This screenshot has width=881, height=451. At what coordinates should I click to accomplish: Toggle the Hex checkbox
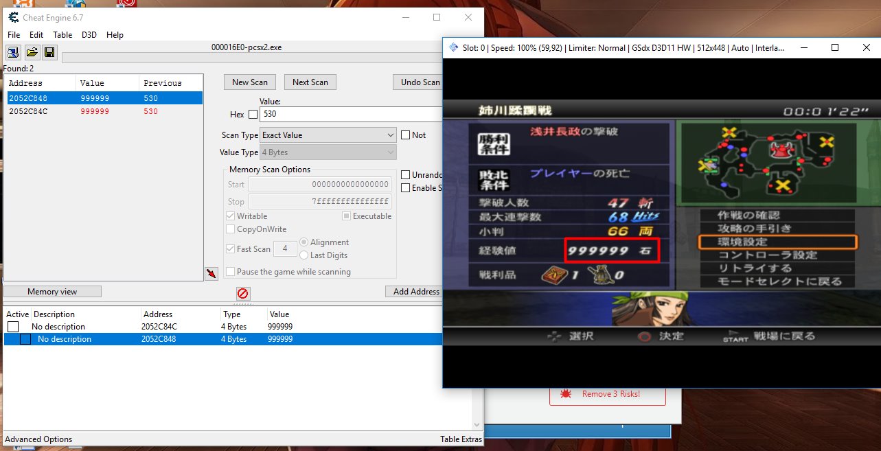point(253,114)
